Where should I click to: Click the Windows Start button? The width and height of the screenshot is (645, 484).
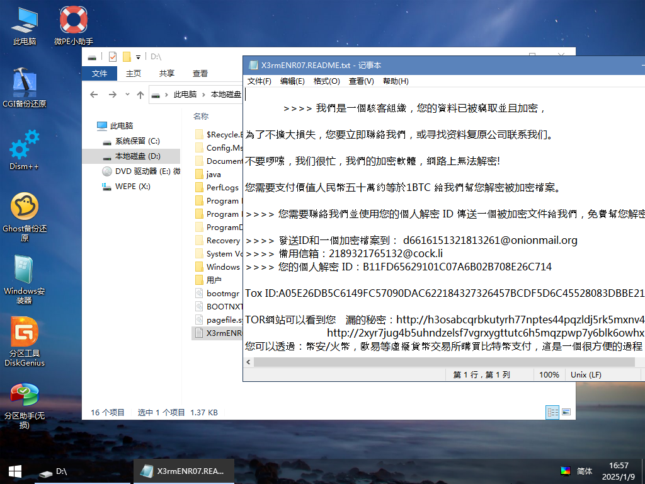[x=15, y=471]
